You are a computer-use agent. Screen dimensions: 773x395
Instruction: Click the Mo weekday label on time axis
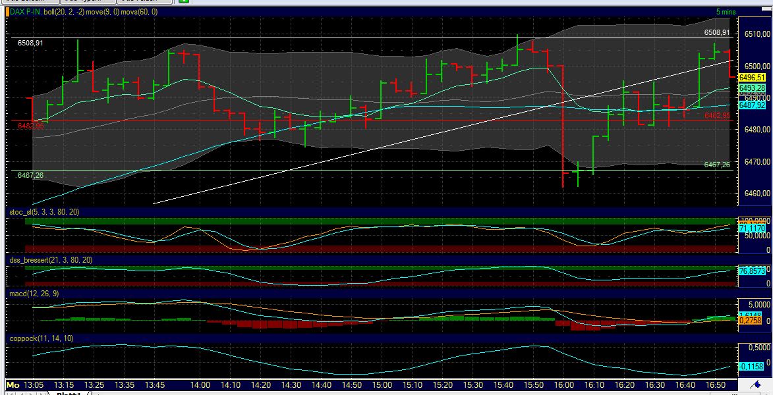click(13, 384)
